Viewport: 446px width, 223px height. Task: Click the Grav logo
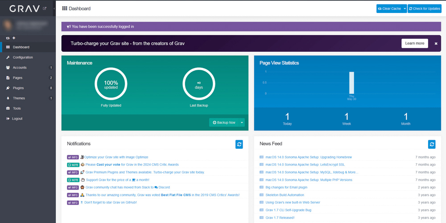pyautogui.click(x=25, y=8)
